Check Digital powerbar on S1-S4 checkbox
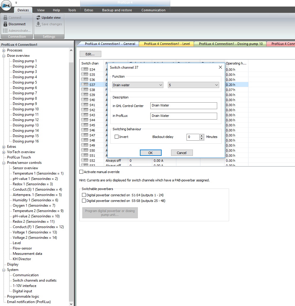Image resolution: width=295 pixels, height=306 pixels. [84, 195]
